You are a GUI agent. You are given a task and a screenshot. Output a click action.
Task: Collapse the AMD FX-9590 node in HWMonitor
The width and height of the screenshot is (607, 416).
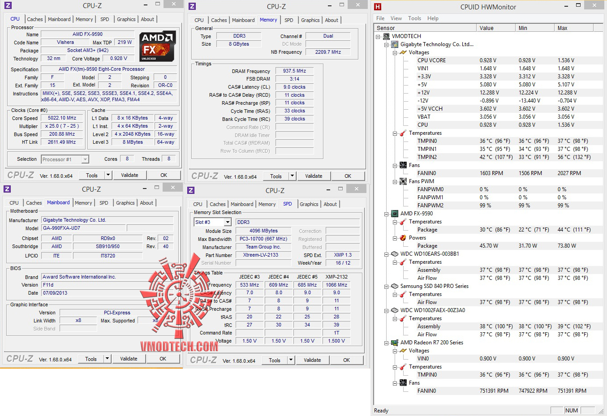pos(386,214)
